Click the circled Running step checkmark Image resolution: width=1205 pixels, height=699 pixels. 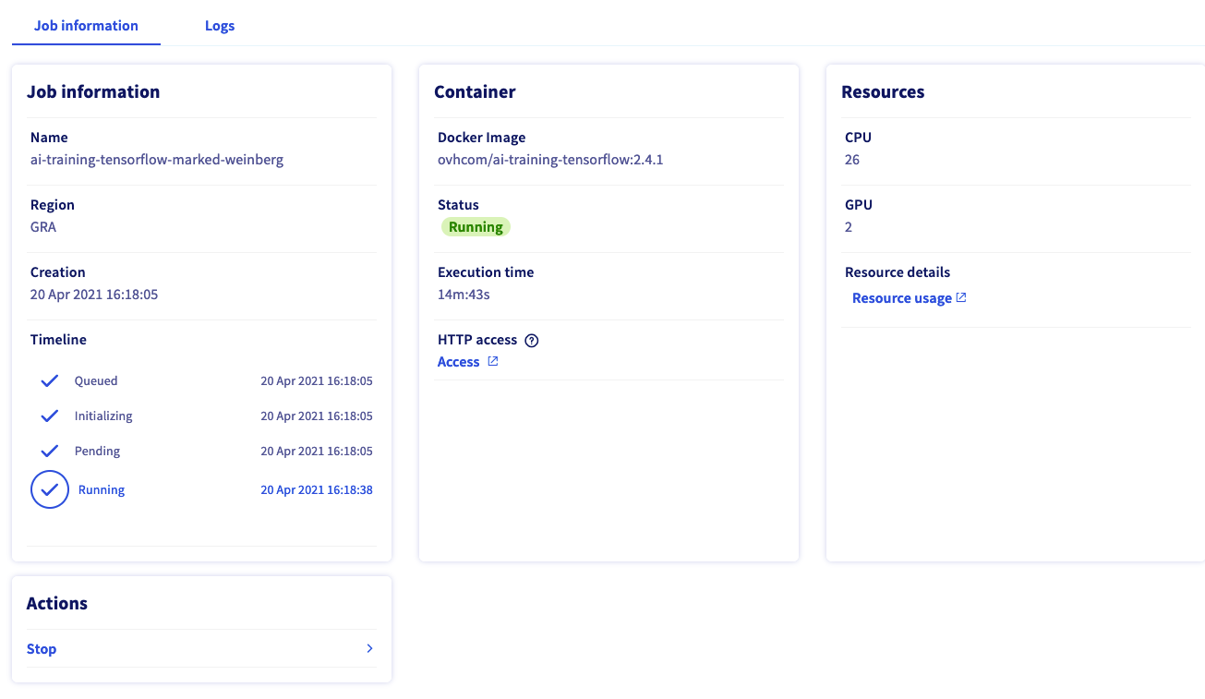tap(50, 489)
